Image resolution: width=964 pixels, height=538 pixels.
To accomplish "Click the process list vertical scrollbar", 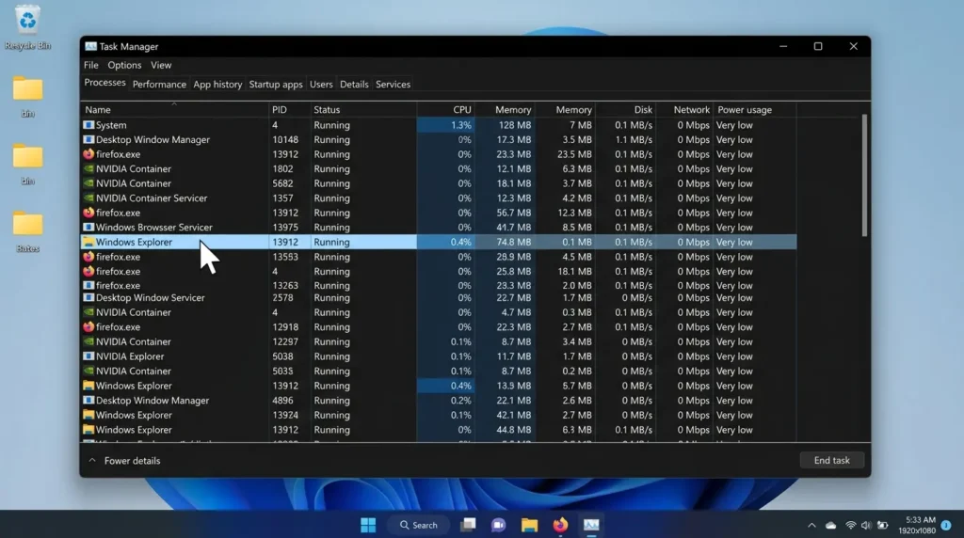I will tap(864, 176).
